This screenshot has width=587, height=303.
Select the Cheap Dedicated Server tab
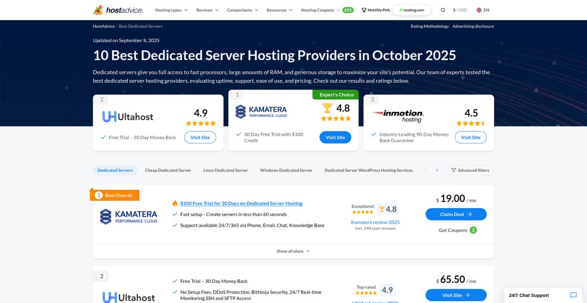[168, 170]
